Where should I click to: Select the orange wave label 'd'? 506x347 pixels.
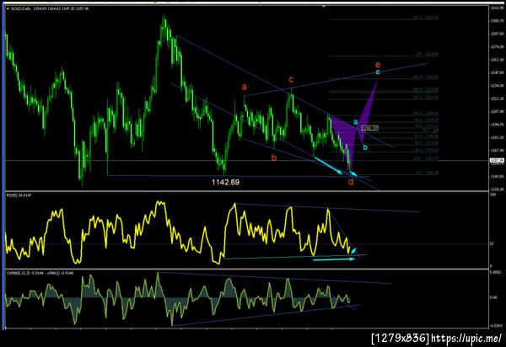(351, 182)
